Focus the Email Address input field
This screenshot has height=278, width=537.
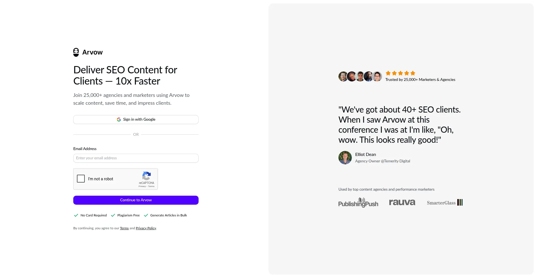[x=136, y=158]
